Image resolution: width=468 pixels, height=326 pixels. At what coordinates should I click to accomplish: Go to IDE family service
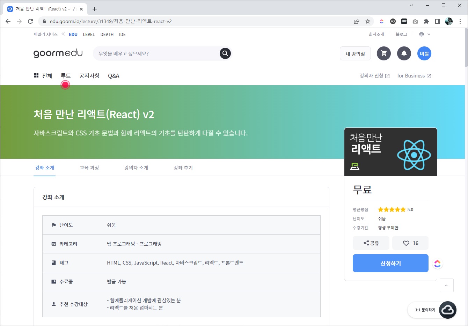tap(122, 34)
